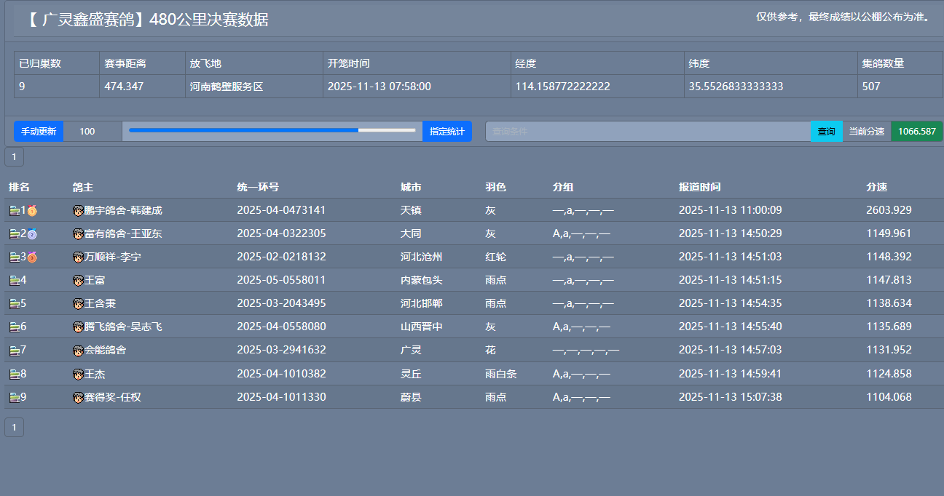Select page 1 in bottom pagination

[14, 428]
